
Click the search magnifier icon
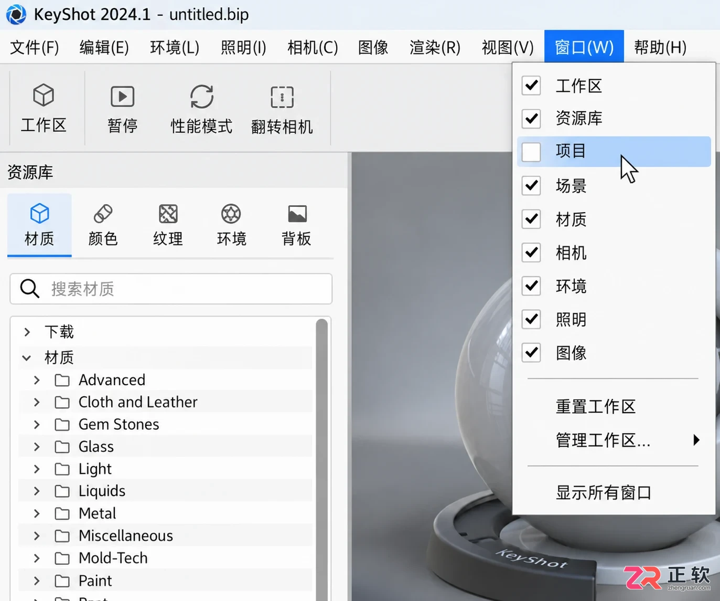(x=30, y=289)
